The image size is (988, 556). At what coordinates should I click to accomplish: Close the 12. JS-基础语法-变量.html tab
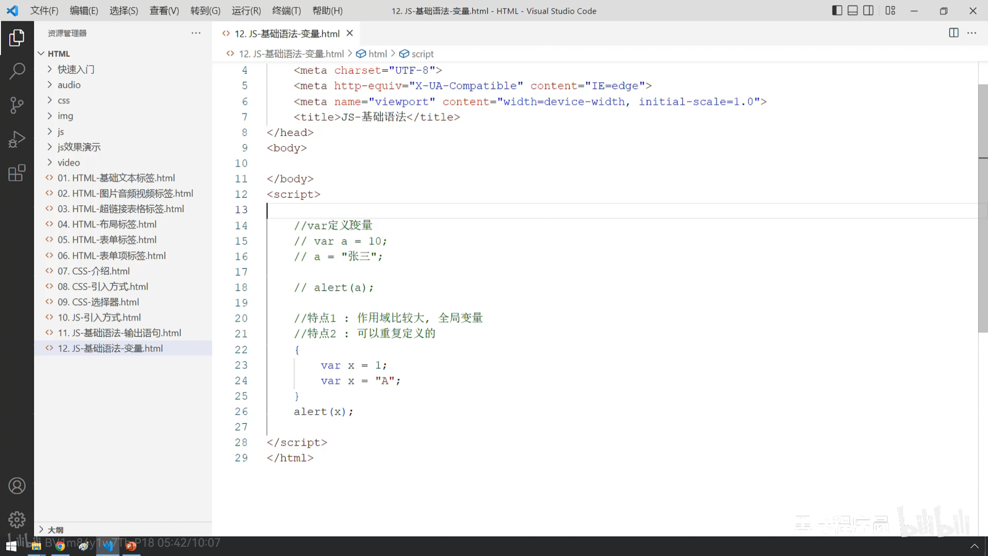pyautogui.click(x=350, y=33)
